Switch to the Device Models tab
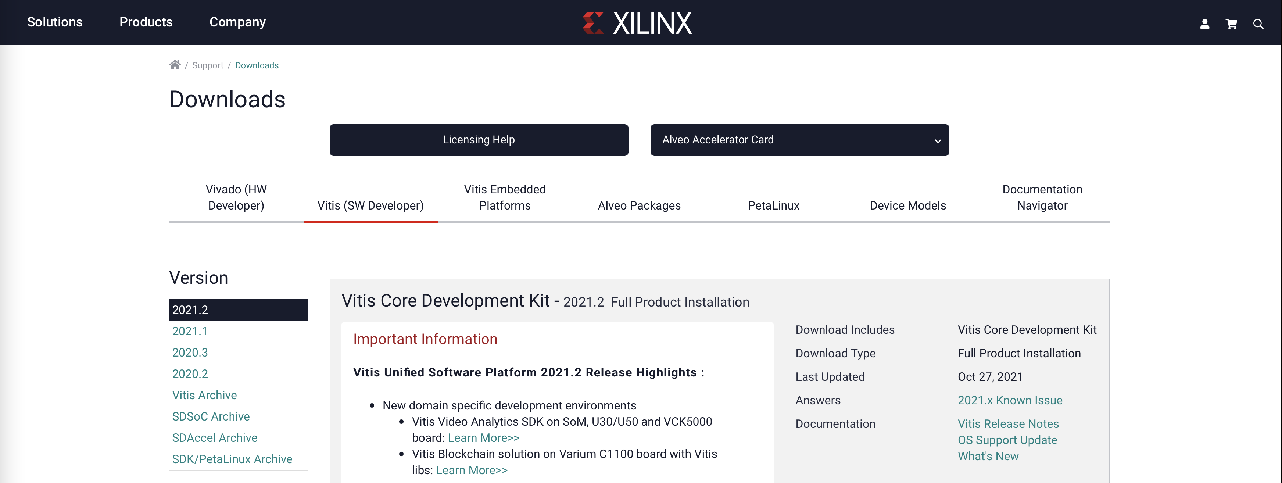 pyautogui.click(x=908, y=205)
